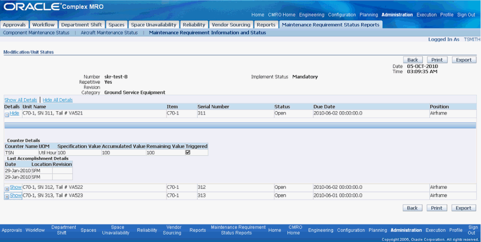Click Department Shift in footer navigation
This screenshot has width=481, height=242.
63,230
